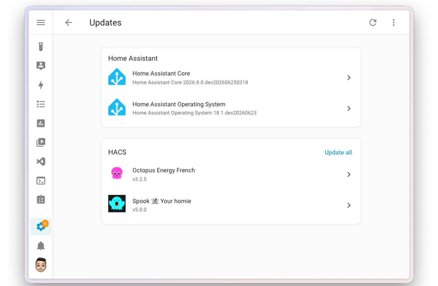Expand Octopus Energy French chevron
This screenshot has height=286, width=438.
[349, 175]
